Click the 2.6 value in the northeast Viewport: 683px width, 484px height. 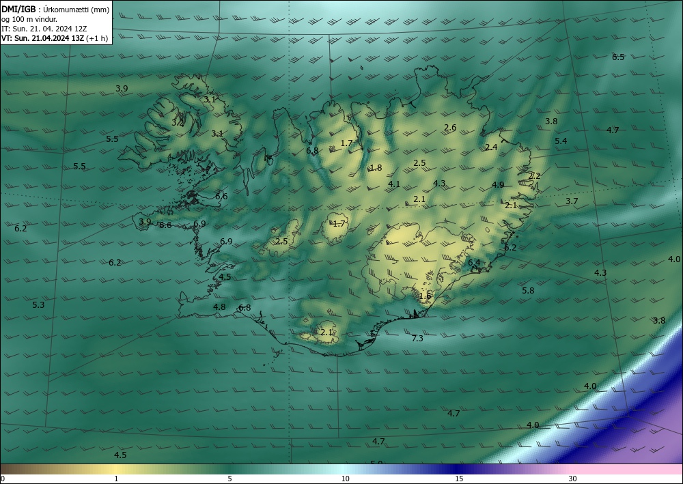click(x=450, y=128)
